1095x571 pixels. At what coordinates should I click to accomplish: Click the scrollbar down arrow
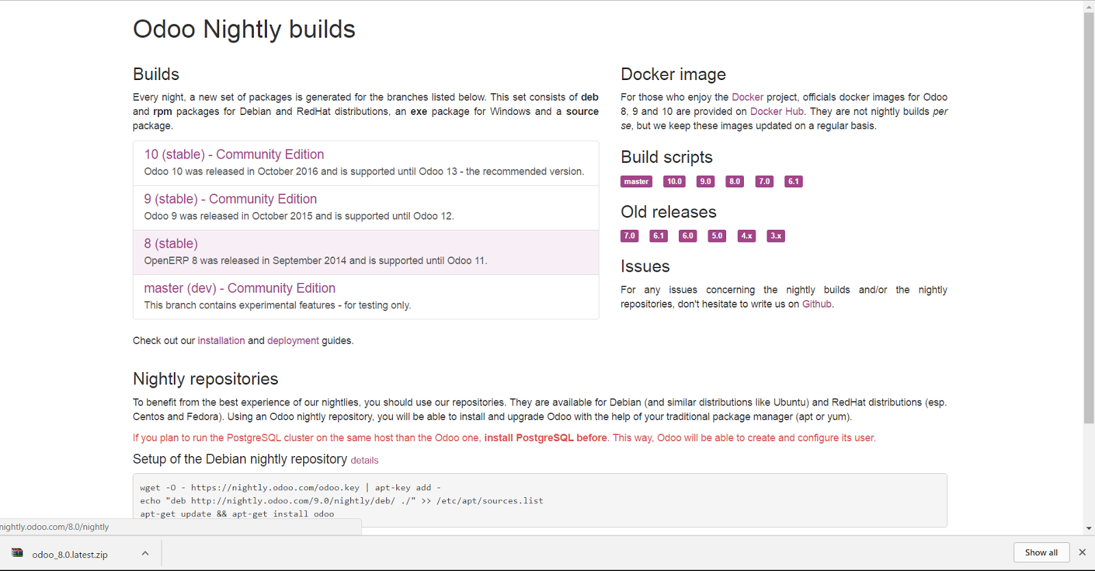(1089, 529)
